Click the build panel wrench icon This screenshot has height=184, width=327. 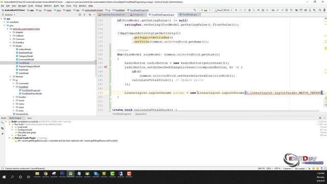pos(2,123)
